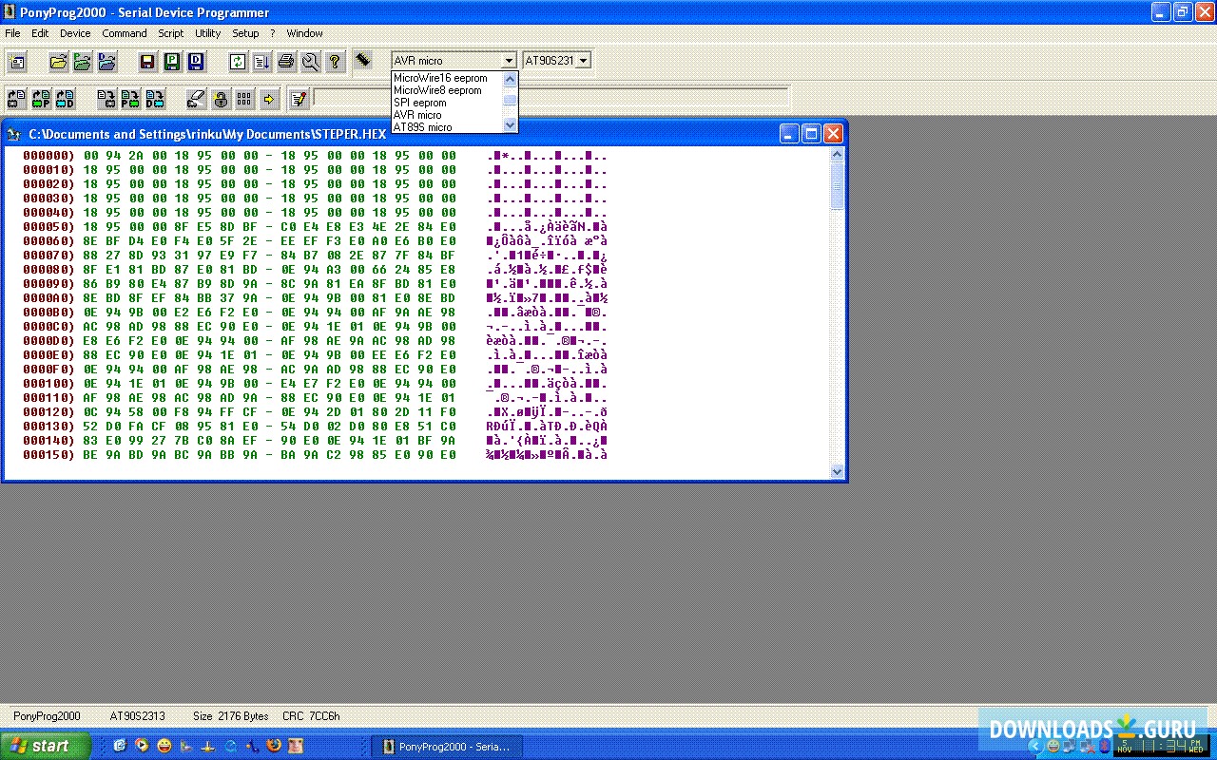Click the chip icon beside the device family list
This screenshot has width=1217, height=760.
click(363, 60)
